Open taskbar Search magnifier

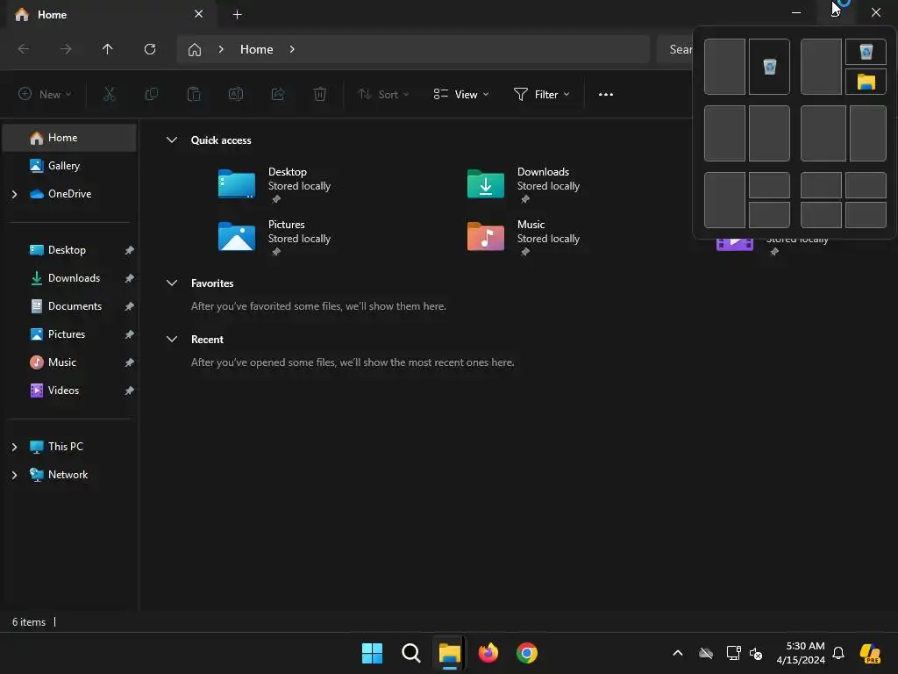coord(410,653)
